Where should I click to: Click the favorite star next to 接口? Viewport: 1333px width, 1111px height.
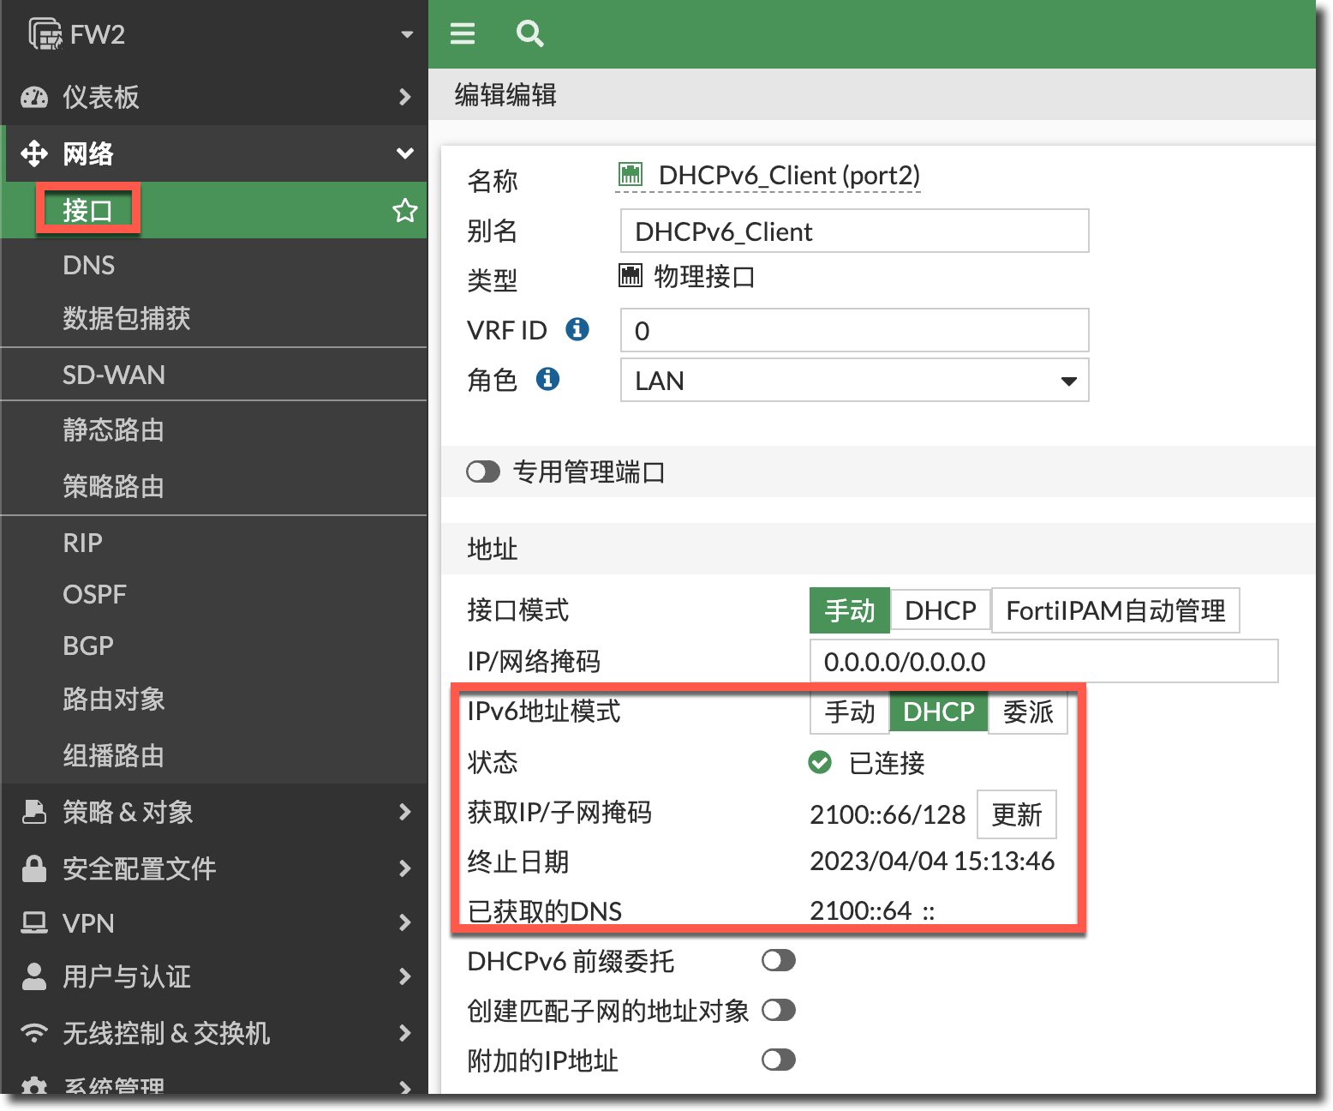tap(404, 210)
